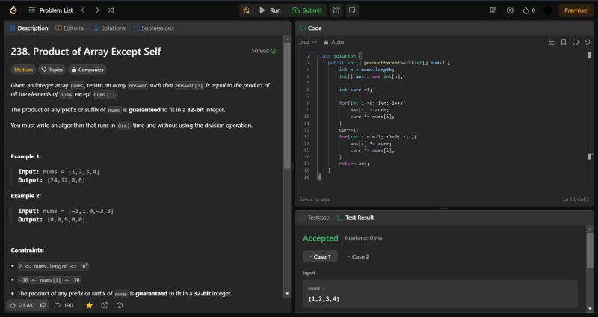Image resolution: width=598 pixels, height=317 pixels.
Task: Click Example 2 Input line
Action: click(66, 211)
